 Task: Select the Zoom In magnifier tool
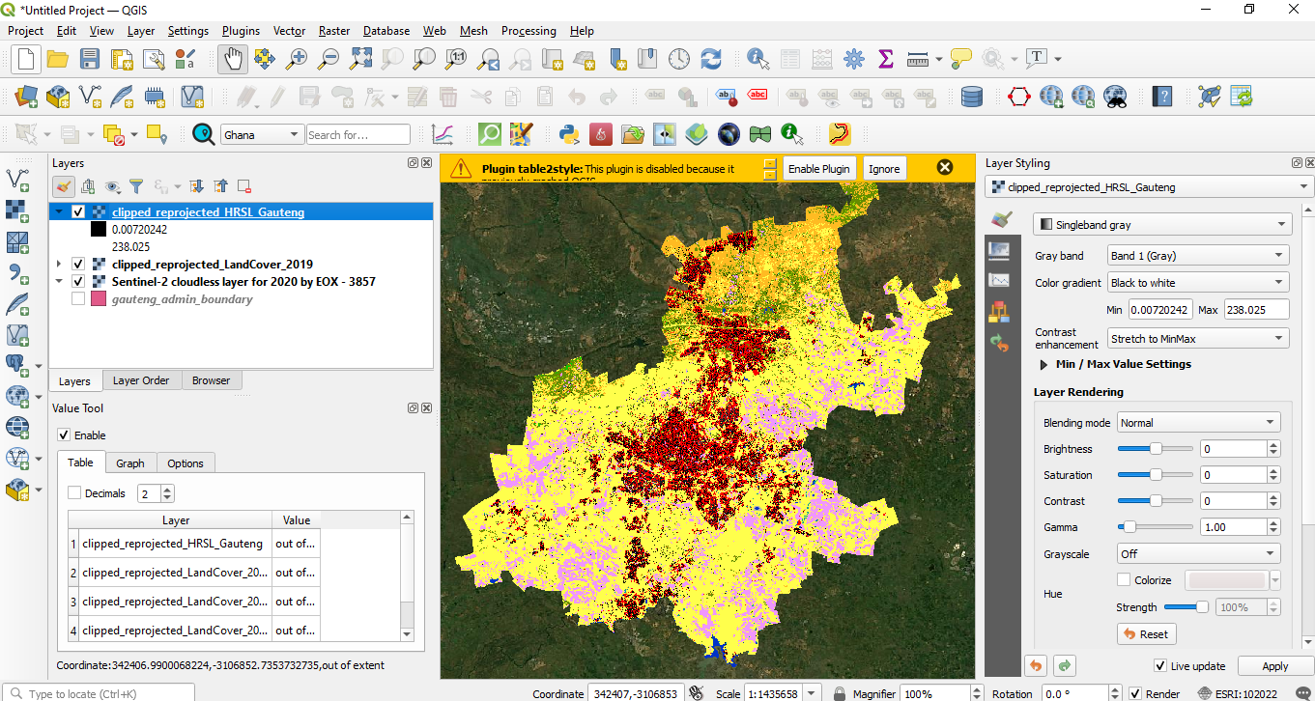[x=297, y=60]
